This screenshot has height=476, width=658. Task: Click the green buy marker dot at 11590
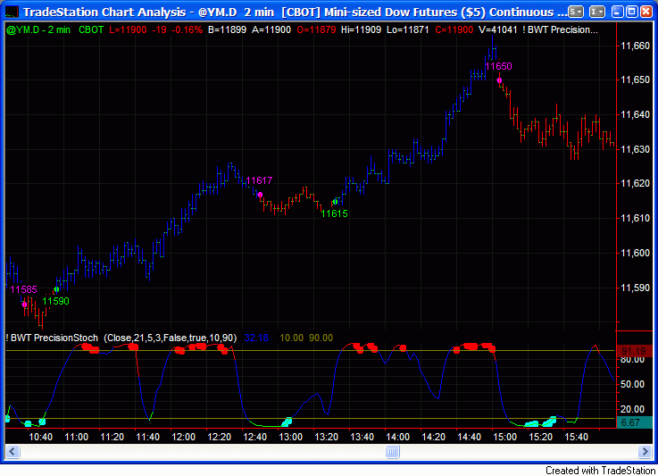click(56, 289)
